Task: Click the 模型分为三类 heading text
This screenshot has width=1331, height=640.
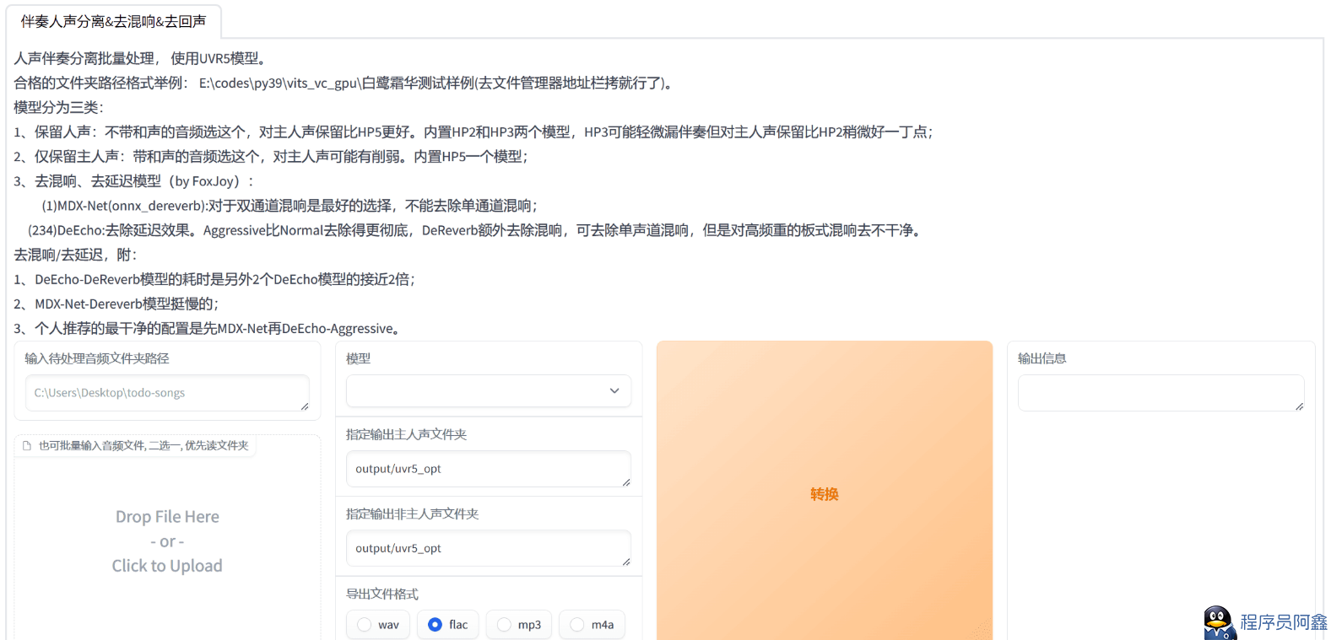Action: [59, 108]
